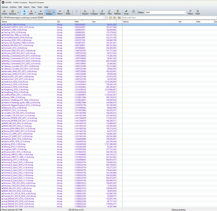217x211 pixels.
Task: Toggle the Diffs display filter
Action: pos(31,12)
